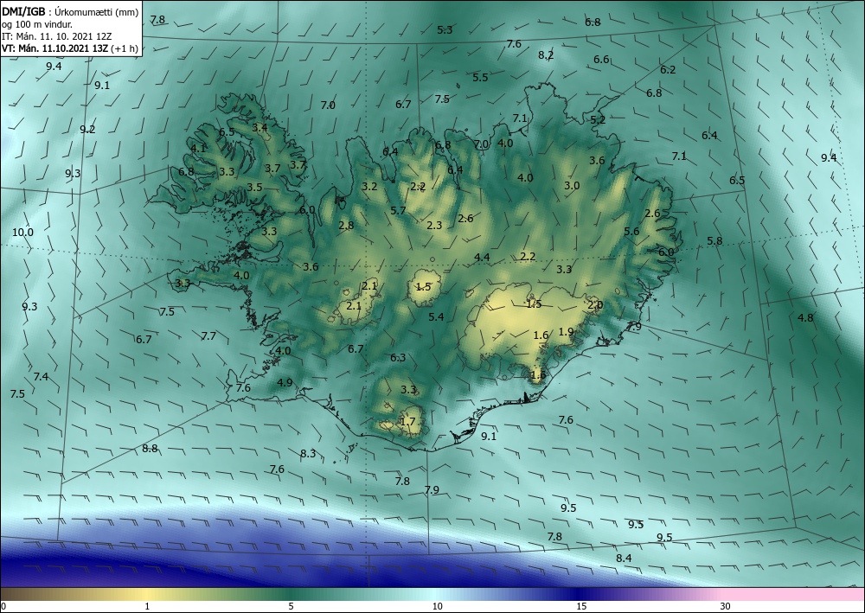The width and height of the screenshot is (865, 613).
Task: Click the '3.2' value on the map
Action: (x=369, y=187)
